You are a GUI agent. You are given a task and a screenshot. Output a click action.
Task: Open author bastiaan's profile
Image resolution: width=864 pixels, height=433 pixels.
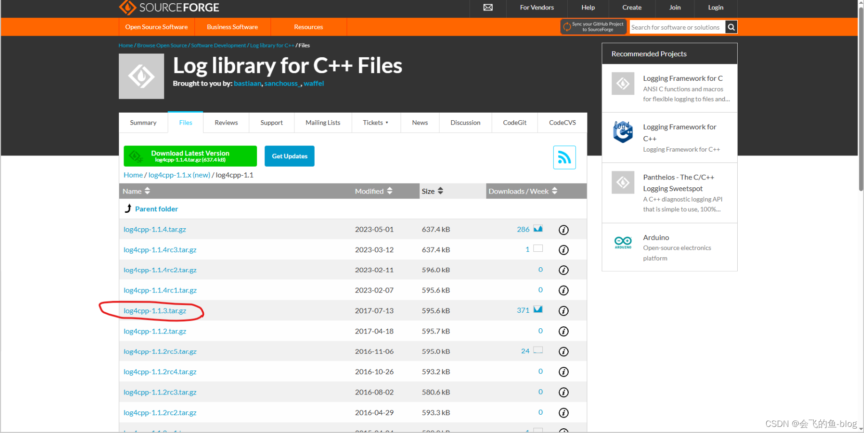pos(247,84)
